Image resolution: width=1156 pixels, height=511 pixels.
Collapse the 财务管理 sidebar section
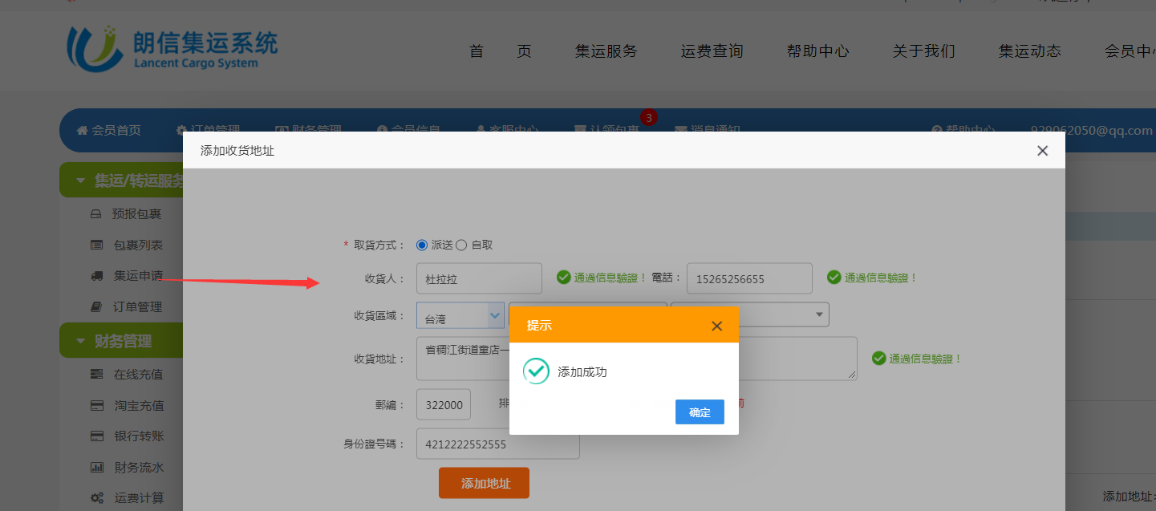pyautogui.click(x=80, y=341)
